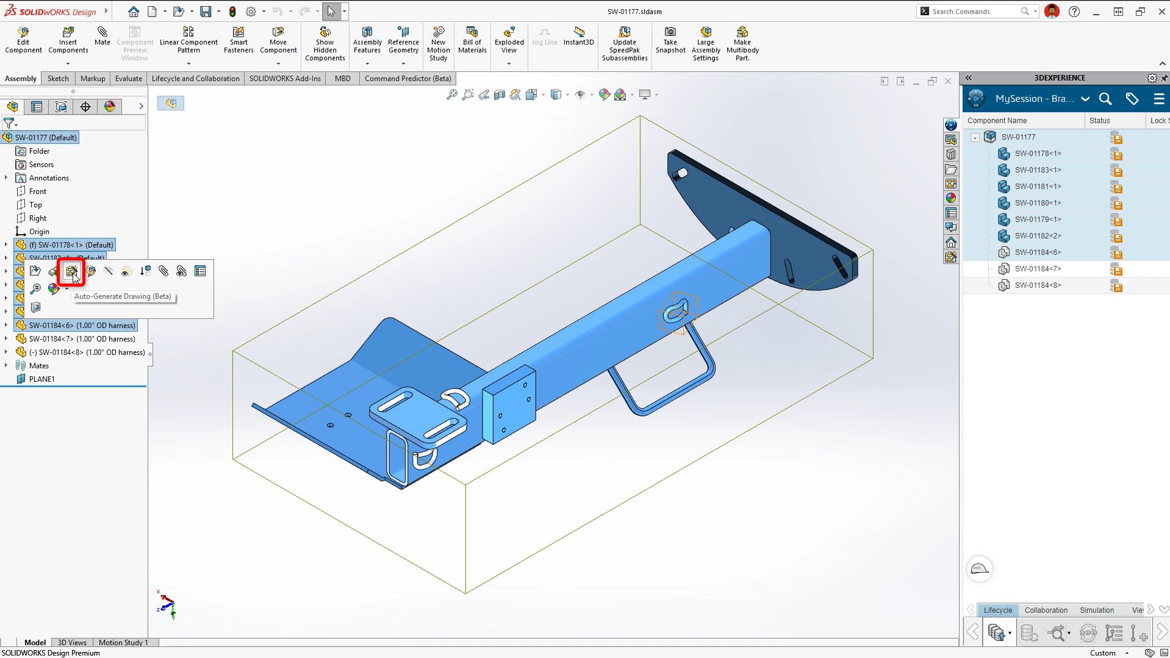Collapse the SW-01177 node in 3DEXPERIENCE tree
This screenshot has width=1170, height=658.
click(975, 137)
